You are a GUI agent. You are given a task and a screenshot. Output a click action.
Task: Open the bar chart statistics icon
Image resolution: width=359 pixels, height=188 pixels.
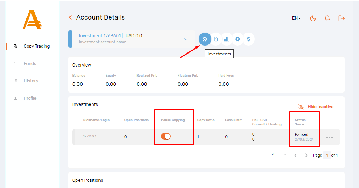click(227, 39)
